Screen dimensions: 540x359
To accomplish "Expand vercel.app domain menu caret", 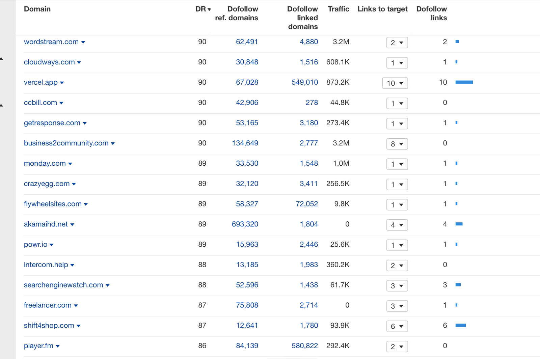I will point(62,83).
